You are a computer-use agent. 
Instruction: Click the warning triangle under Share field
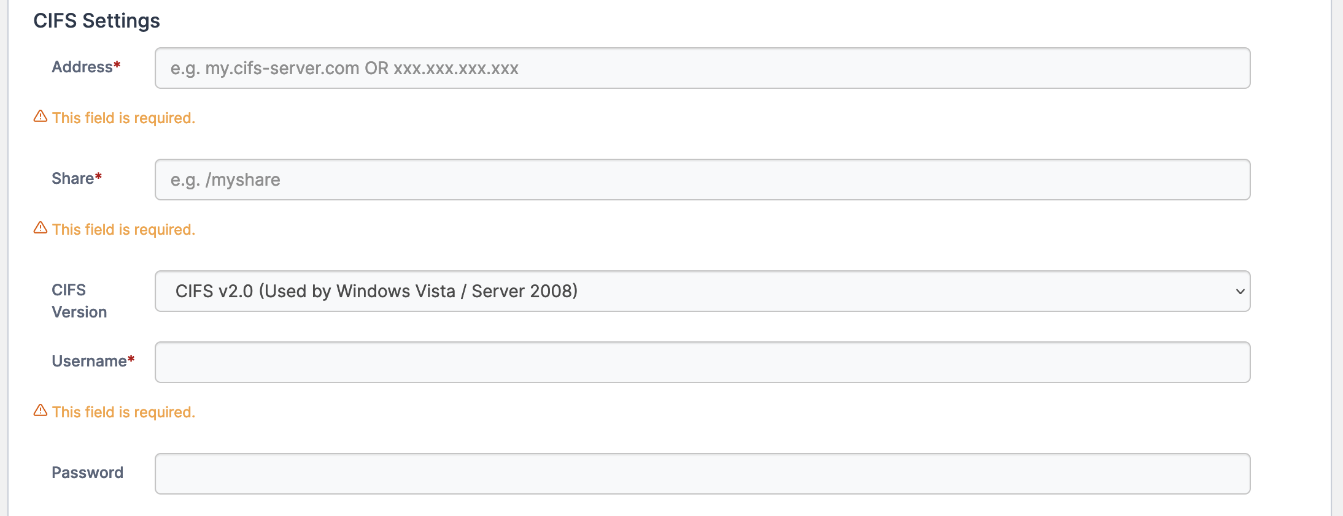pos(41,228)
